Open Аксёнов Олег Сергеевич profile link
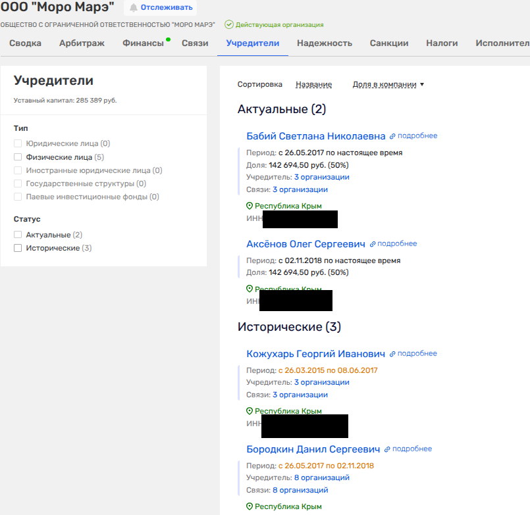The image size is (530, 515). coord(305,244)
